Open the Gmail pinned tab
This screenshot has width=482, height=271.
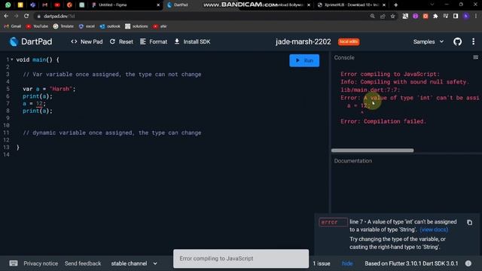click(45, 5)
